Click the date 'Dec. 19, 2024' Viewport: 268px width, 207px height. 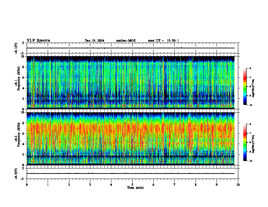click(x=94, y=41)
